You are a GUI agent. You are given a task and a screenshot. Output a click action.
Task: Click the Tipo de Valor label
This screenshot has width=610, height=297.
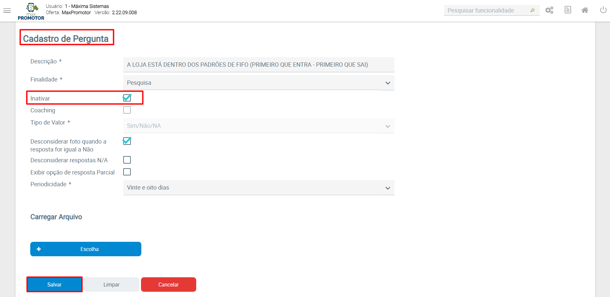[48, 123]
